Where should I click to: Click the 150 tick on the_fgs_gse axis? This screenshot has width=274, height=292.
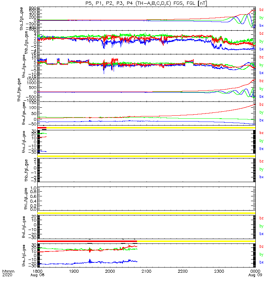33,103
